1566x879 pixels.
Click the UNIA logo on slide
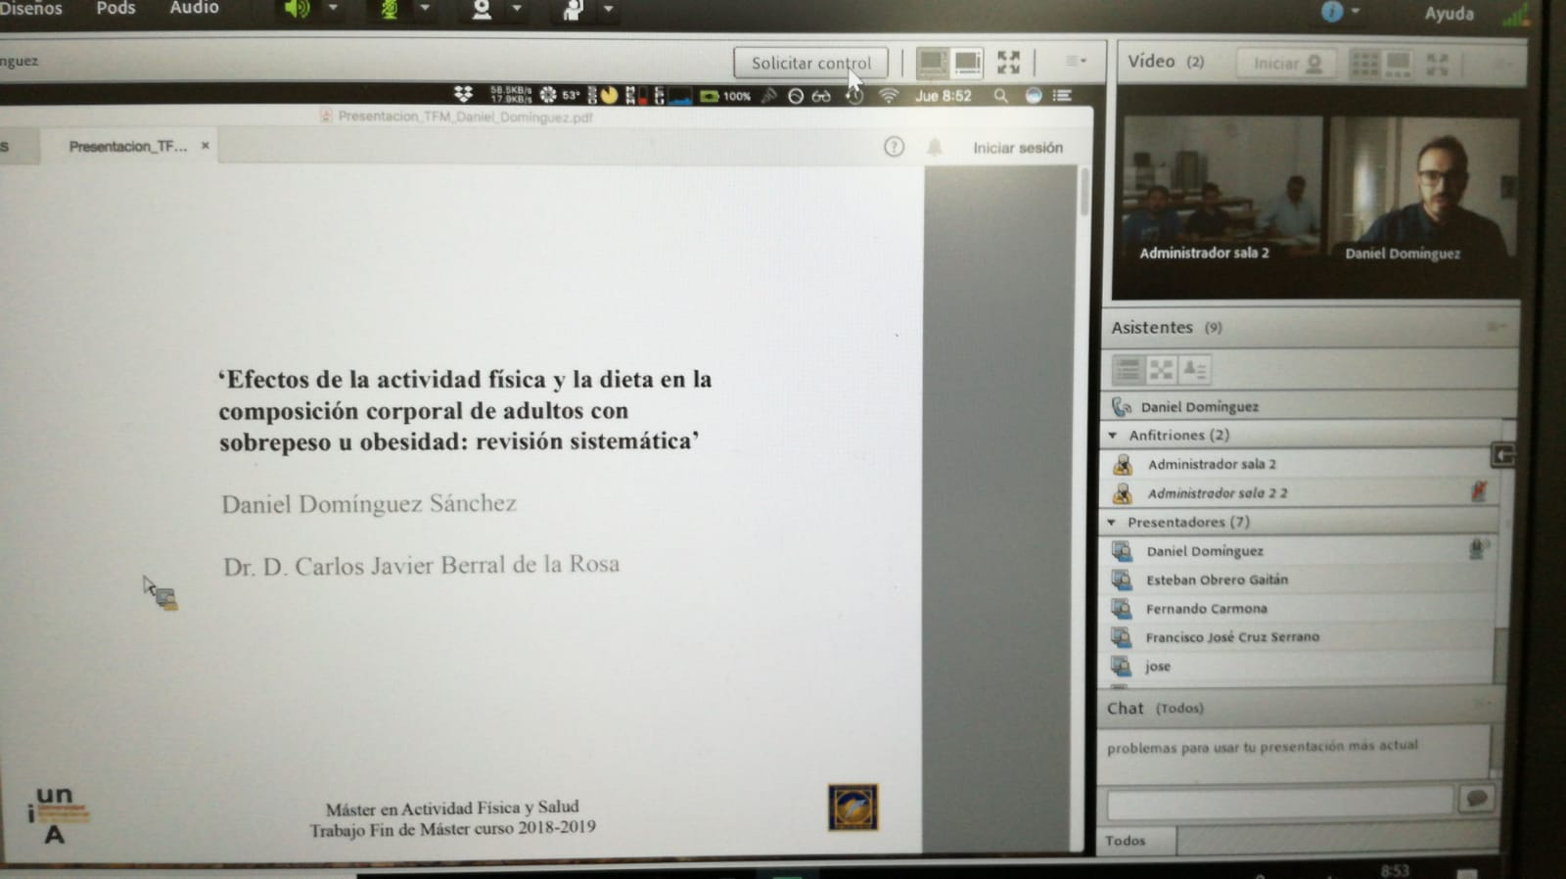[x=57, y=814]
